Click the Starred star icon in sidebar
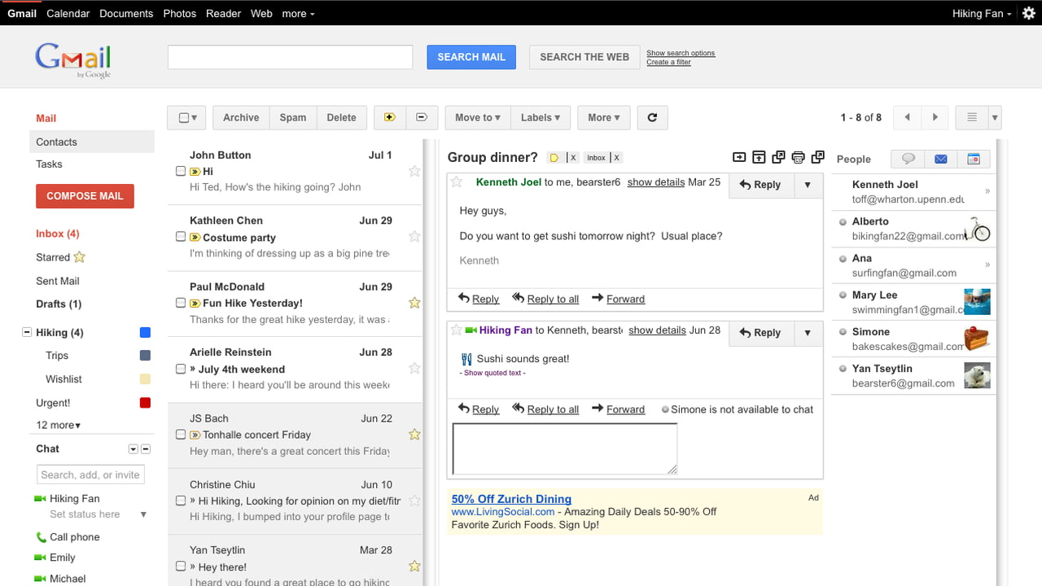Screen dimensions: 1042x586 79,257
